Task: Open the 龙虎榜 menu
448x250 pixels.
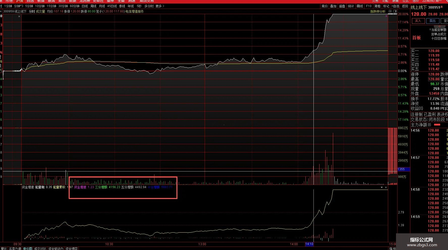Action: click(x=85, y=1)
